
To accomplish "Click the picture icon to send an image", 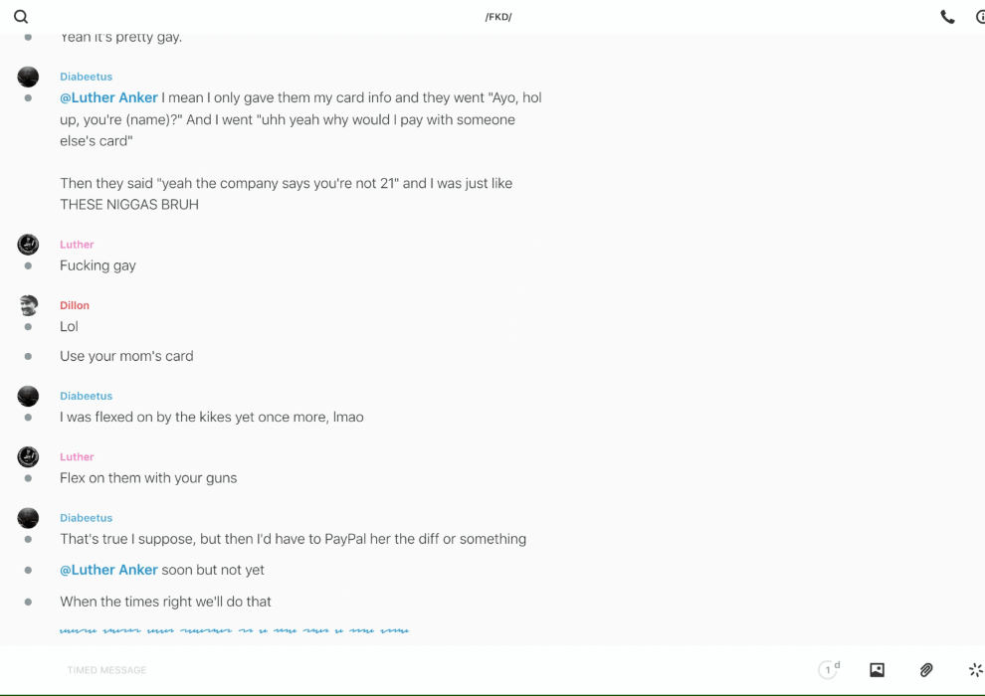I will [877, 670].
